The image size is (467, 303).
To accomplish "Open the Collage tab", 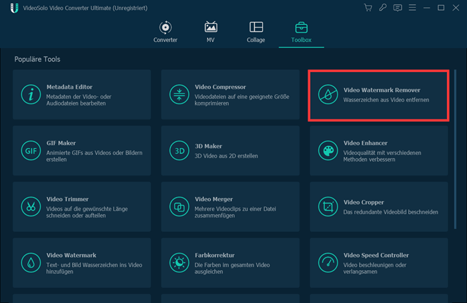I will click(x=256, y=32).
